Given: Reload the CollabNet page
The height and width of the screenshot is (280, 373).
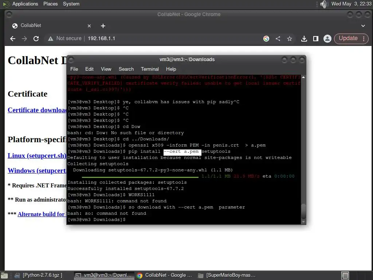Looking at the screenshot, I should pyautogui.click(x=36, y=39).
